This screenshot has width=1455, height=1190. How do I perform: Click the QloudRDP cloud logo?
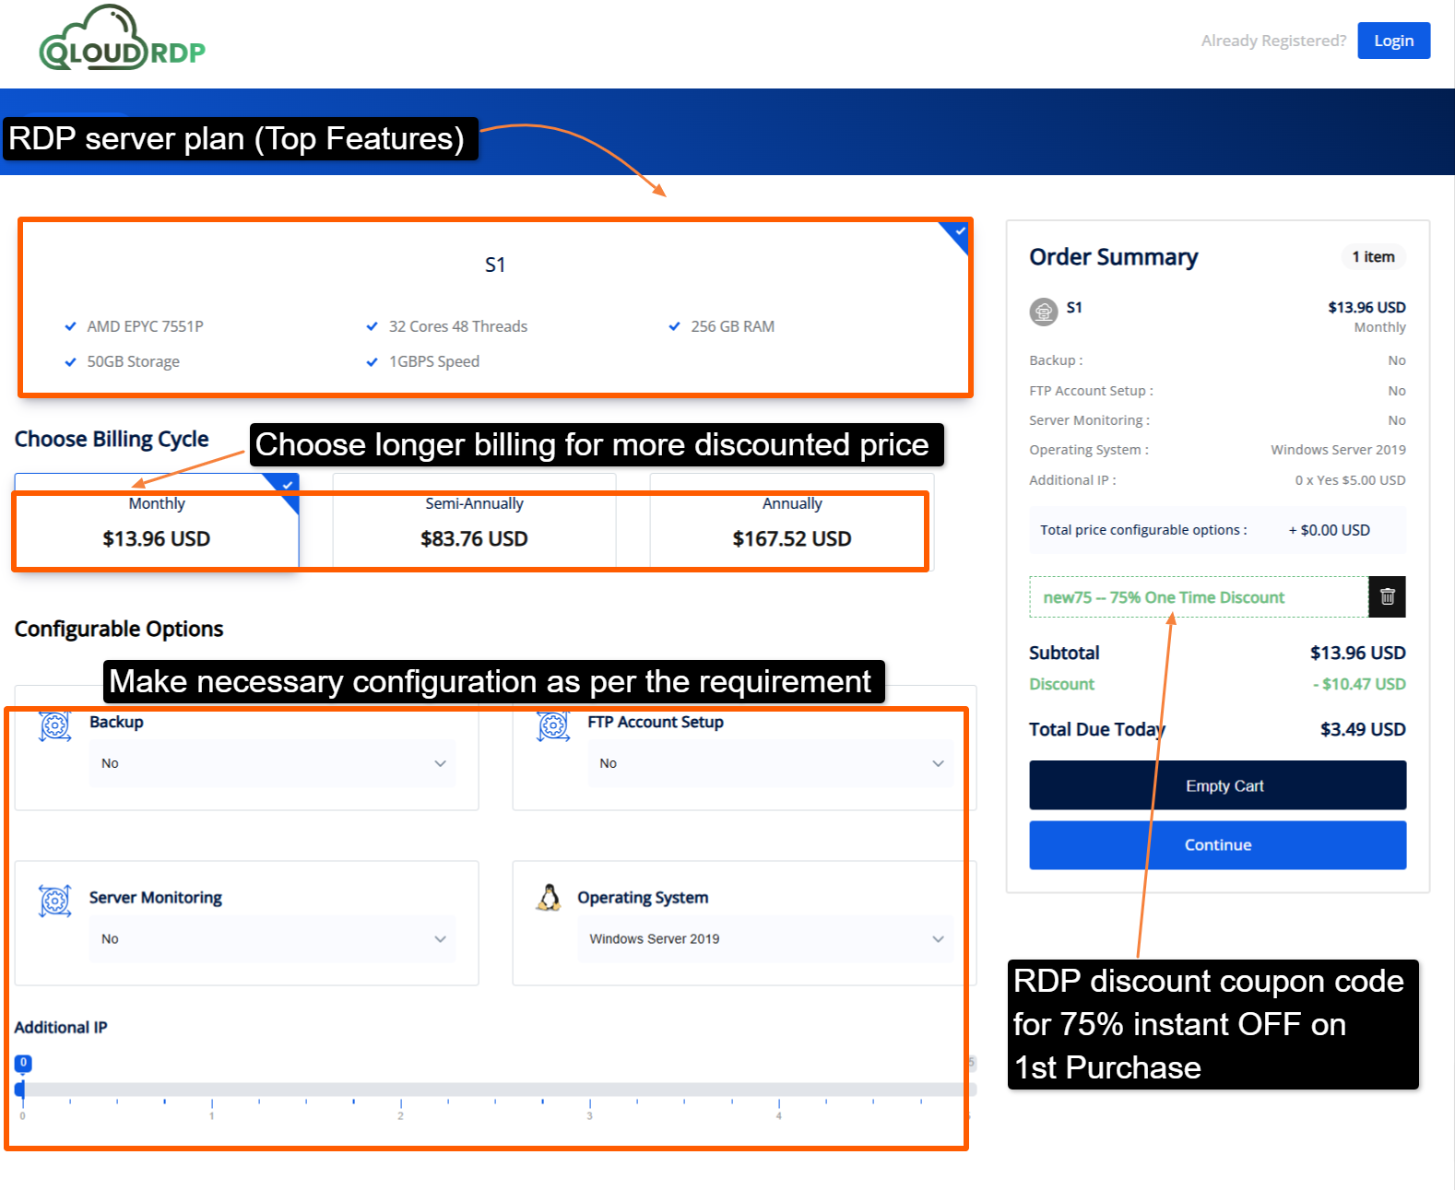coord(122,39)
